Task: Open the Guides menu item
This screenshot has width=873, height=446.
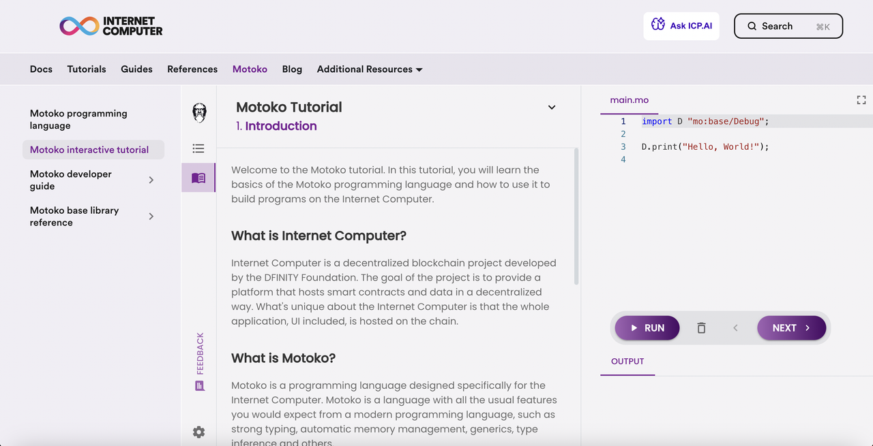Action: (x=136, y=69)
